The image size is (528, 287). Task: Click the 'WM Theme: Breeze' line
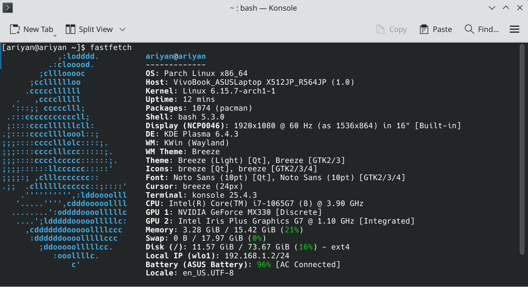(x=182, y=151)
